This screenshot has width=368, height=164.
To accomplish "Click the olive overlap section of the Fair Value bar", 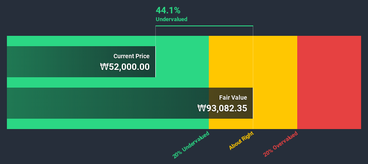I will [231, 103].
